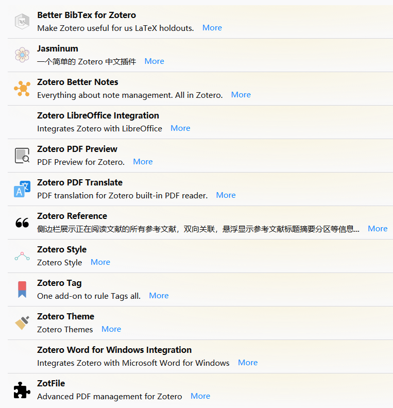Click 'PDF Preview for Zotero.' description
This screenshot has width=393, height=408.
click(81, 162)
